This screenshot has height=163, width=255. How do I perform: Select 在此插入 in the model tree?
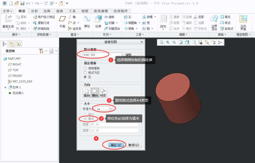16,93
